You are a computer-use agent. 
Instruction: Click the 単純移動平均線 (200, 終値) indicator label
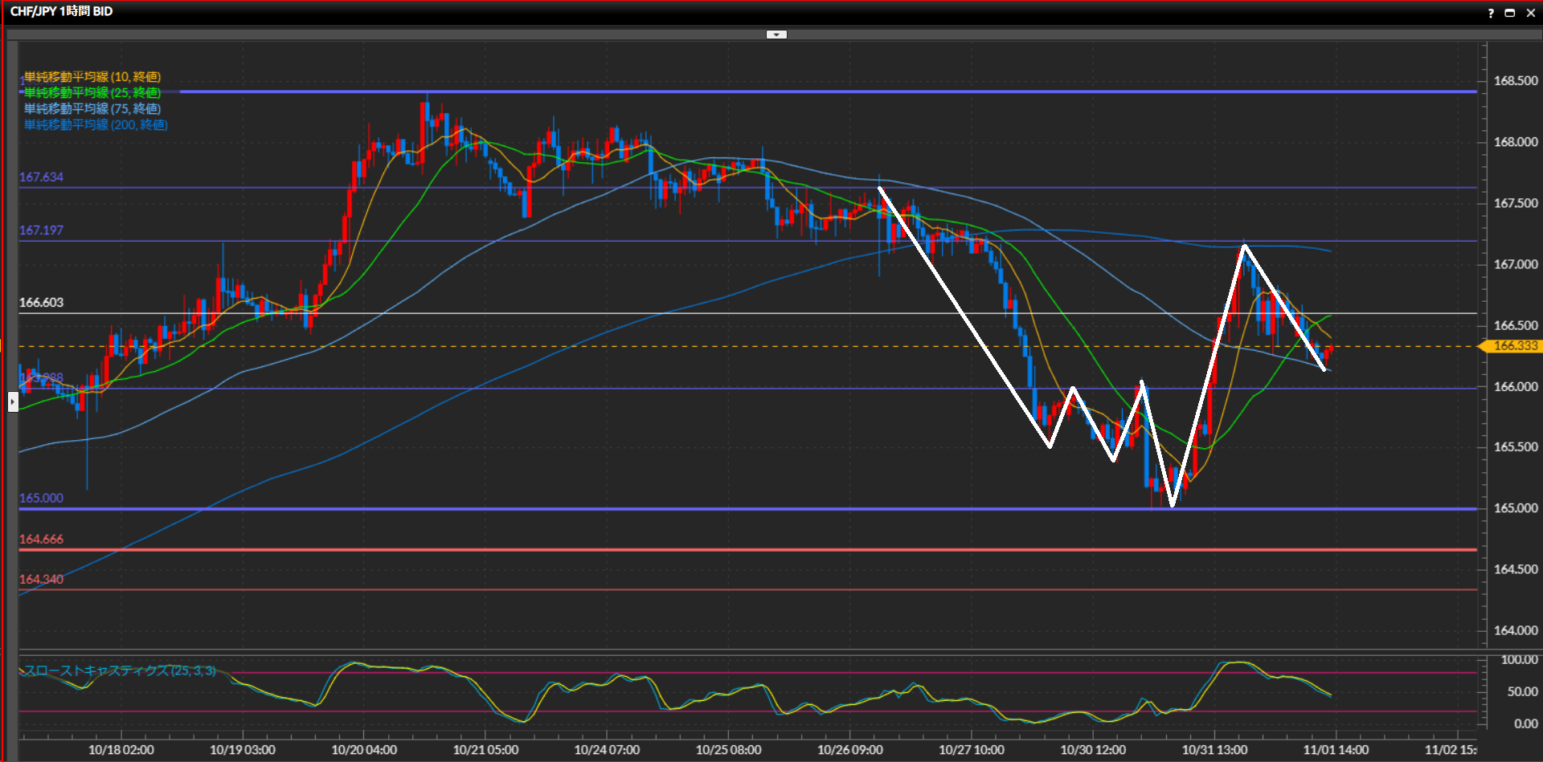[96, 125]
